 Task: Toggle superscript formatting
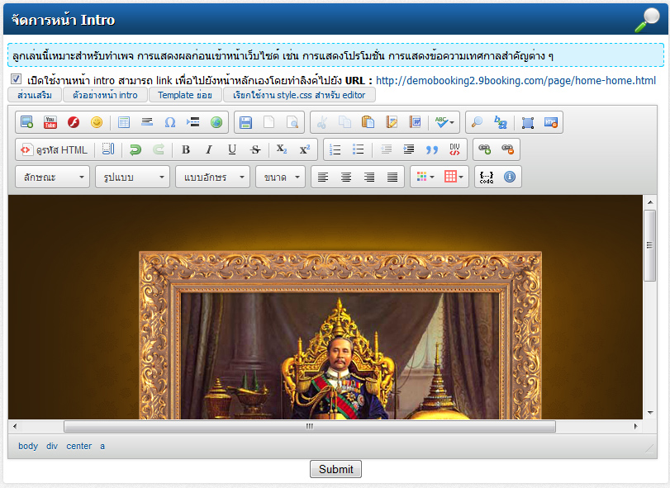pos(305,149)
